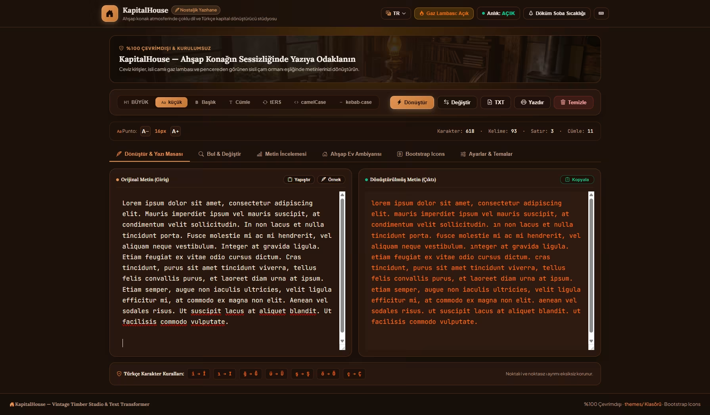This screenshot has width=710, height=415.
Task: Toggle the Gaz Lambası: Açık switch
Action: pyautogui.click(x=444, y=13)
